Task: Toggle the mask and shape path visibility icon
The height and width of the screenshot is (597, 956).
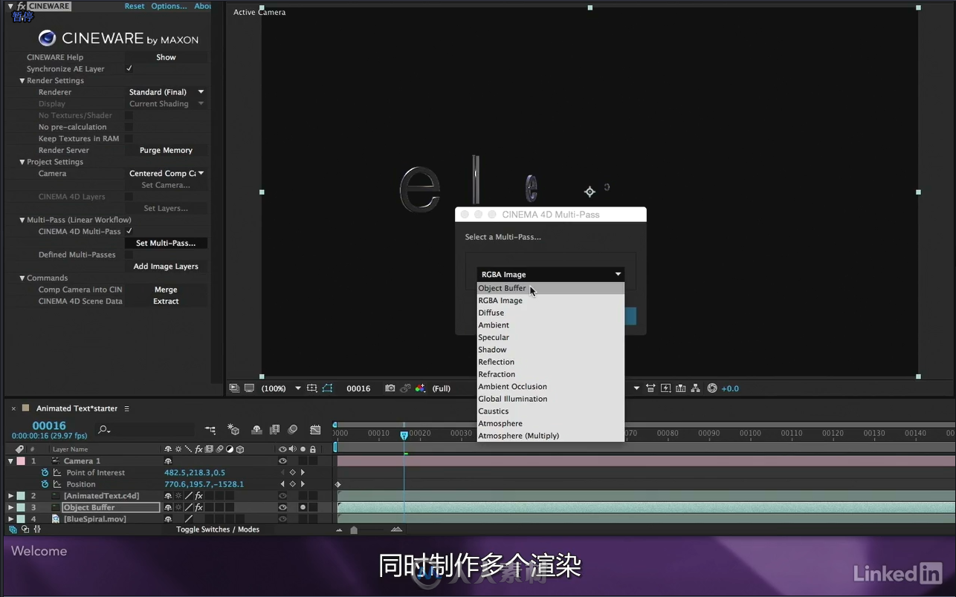Action: (x=327, y=388)
